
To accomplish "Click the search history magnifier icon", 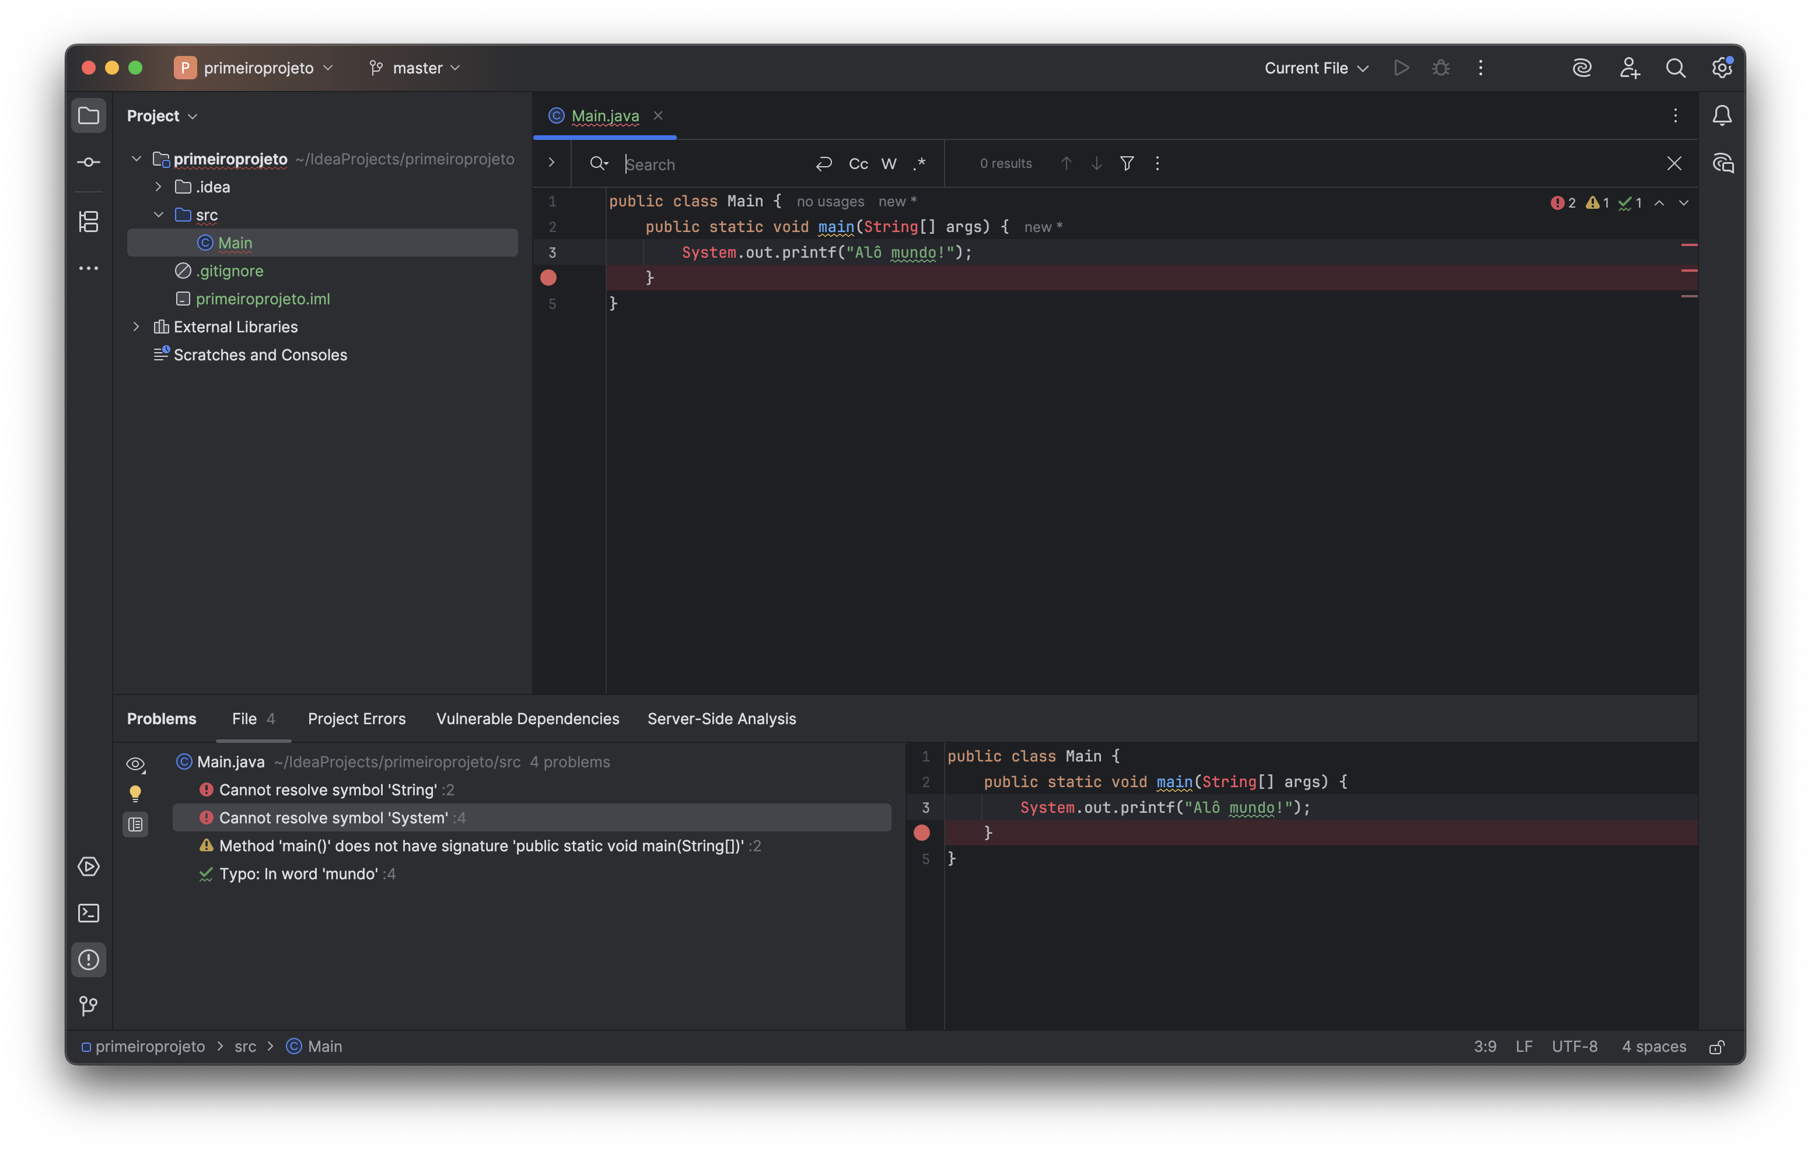I will [599, 163].
